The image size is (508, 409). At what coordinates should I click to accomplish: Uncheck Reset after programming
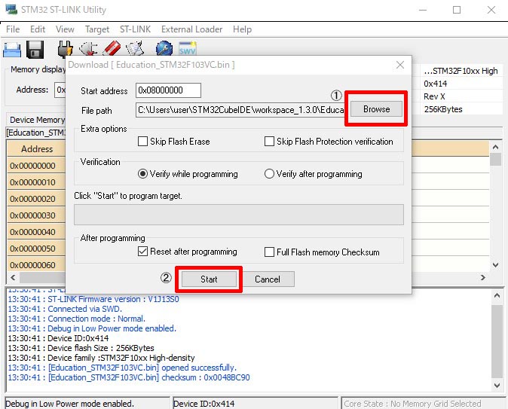142,252
